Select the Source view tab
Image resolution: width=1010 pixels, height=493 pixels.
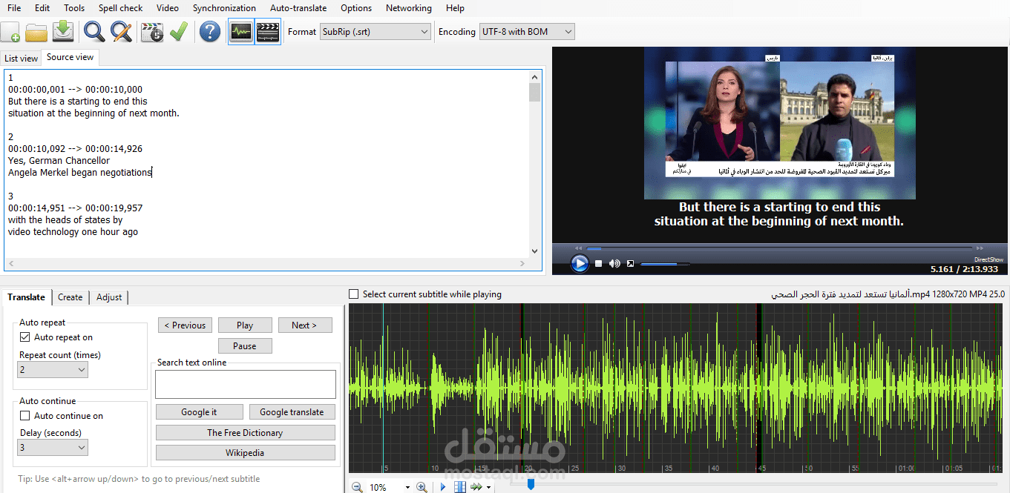(70, 57)
